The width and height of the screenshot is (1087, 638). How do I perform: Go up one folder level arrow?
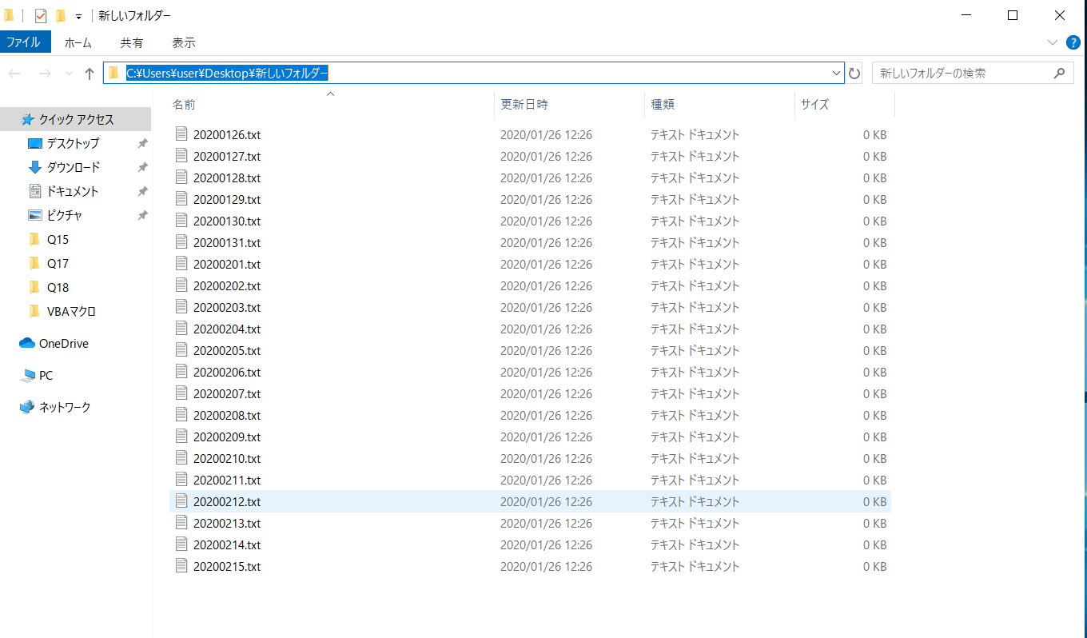tap(90, 74)
